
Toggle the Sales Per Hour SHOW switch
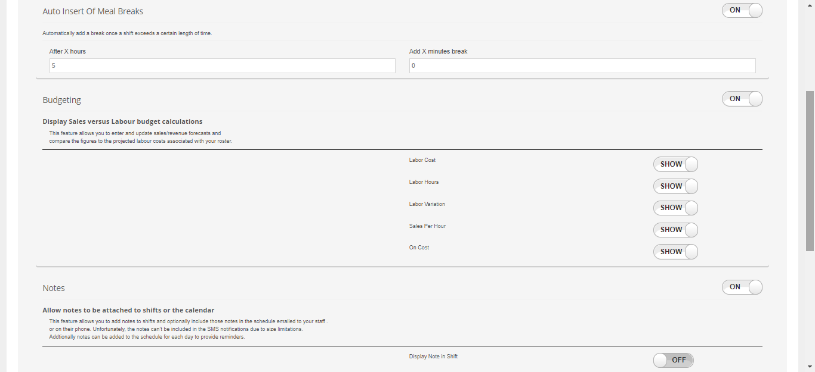pyautogui.click(x=675, y=230)
